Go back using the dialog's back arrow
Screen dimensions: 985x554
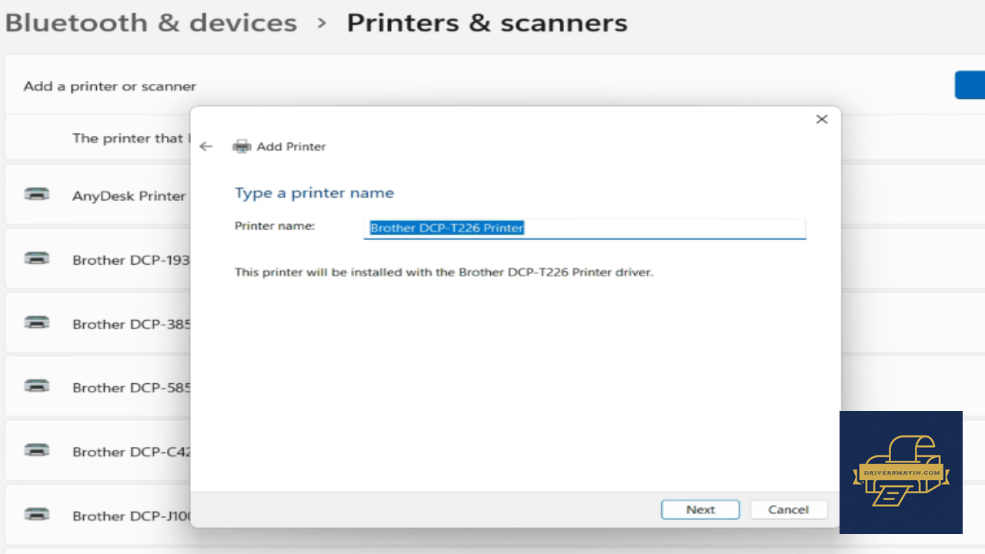(x=205, y=146)
